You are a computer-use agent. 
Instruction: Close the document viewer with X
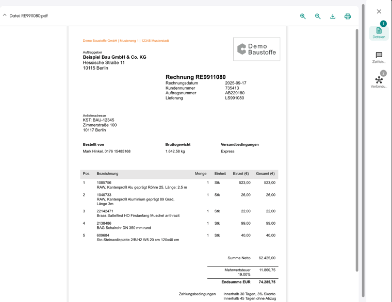[379, 11]
